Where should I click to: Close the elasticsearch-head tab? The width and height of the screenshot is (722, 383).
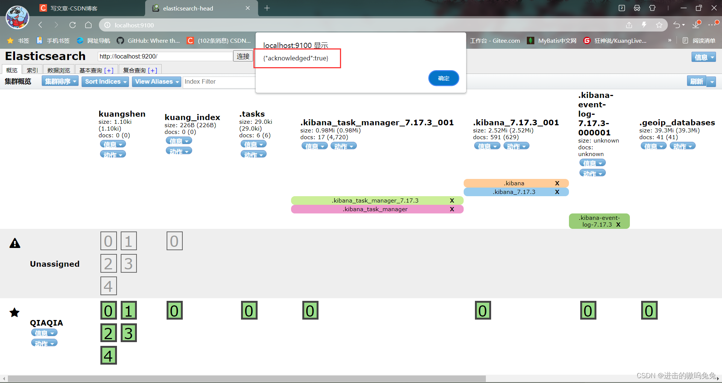248,8
